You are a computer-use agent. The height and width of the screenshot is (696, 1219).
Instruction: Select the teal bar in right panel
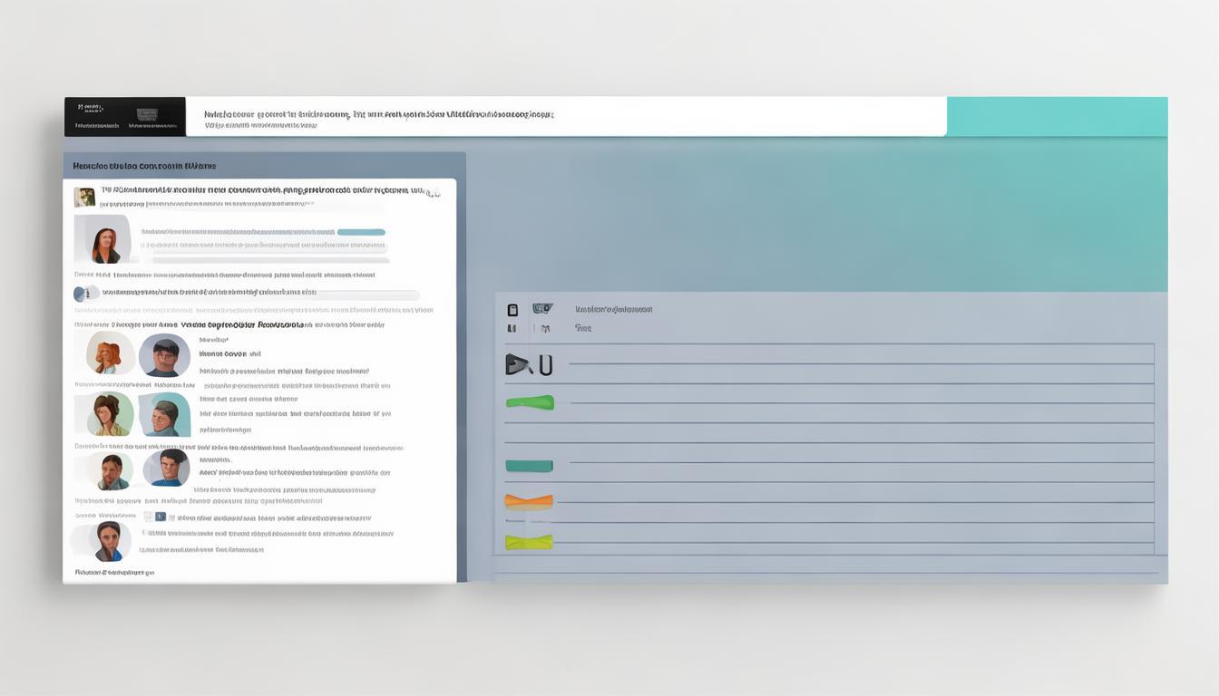pyautogui.click(x=529, y=466)
